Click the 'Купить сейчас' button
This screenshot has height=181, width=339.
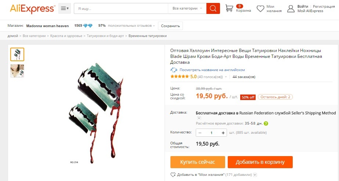coord(198,162)
